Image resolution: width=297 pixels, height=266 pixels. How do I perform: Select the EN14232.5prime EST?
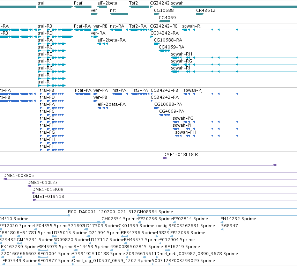click(222, 222)
